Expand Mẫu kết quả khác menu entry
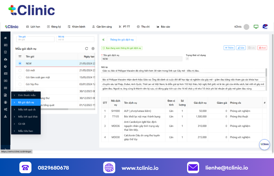274x176 pixels. [26, 117]
